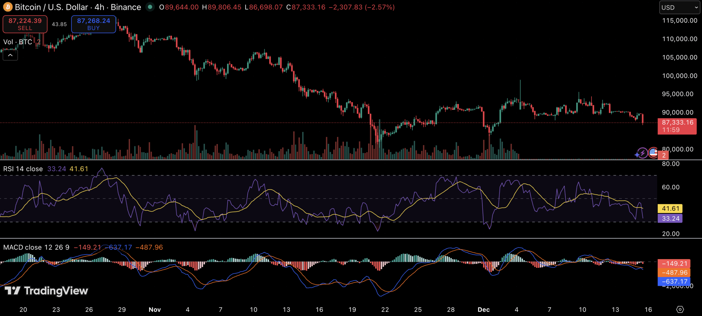Open the USD currency dropdown
This screenshot has height=316, width=702.
679,7
